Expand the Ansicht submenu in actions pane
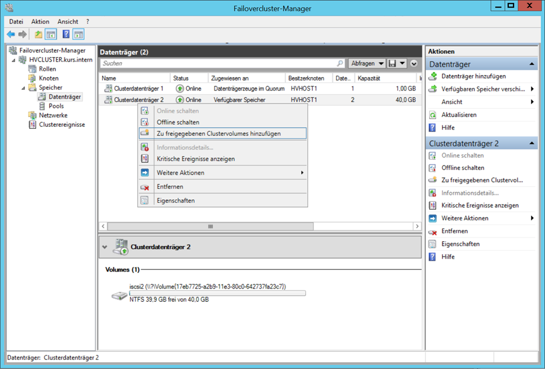The height and width of the screenshot is (369, 545). pos(532,102)
